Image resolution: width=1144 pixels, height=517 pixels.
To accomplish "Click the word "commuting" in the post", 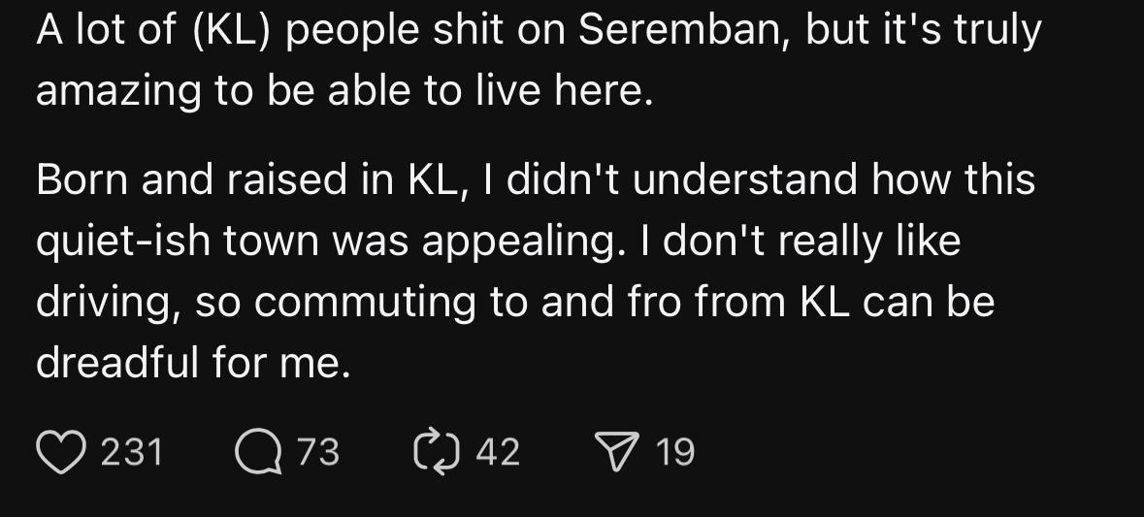I will (363, 302).
